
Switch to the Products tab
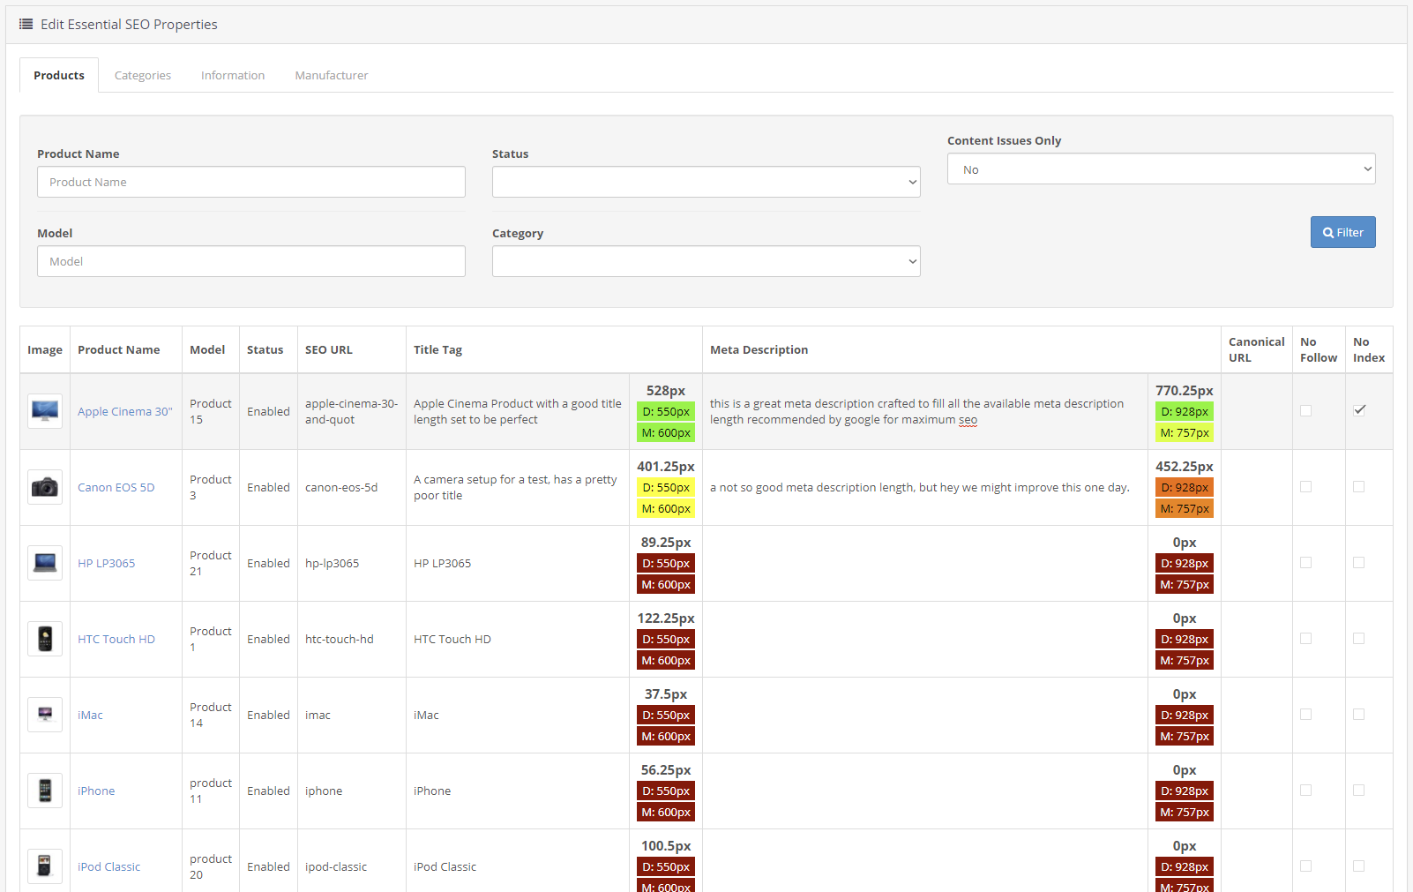pyautogui.click(x=59, y=75)
